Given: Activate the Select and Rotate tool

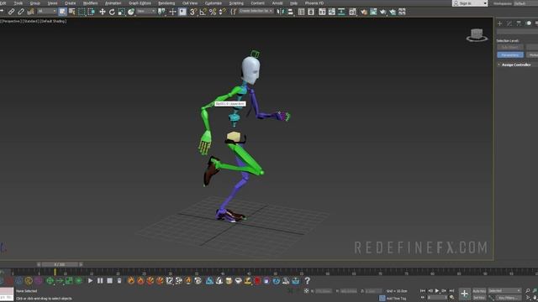Looking at the screenshot, I should [112, 12].
